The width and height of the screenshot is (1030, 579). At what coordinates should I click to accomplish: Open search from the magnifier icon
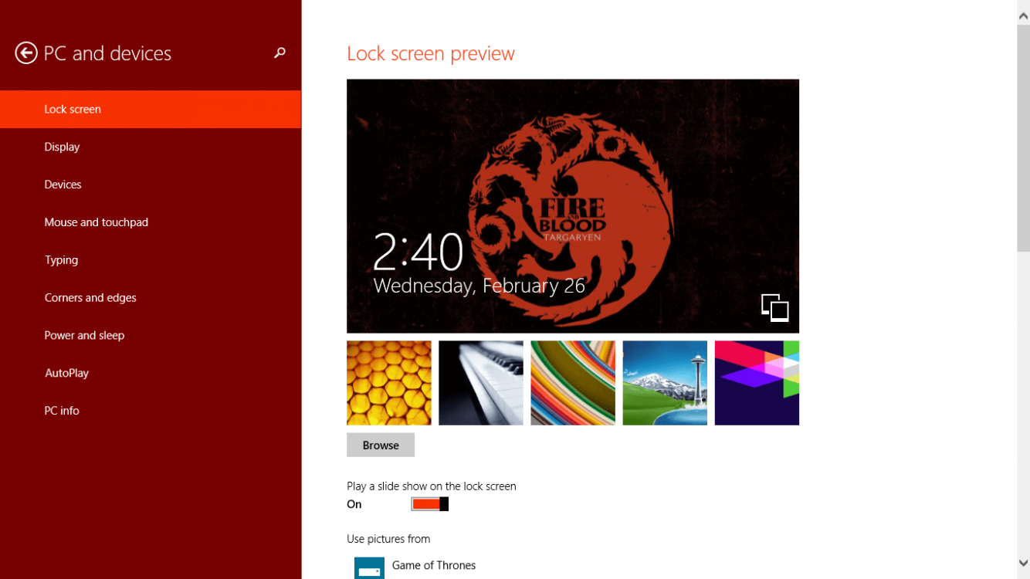[x=279, y=53]
